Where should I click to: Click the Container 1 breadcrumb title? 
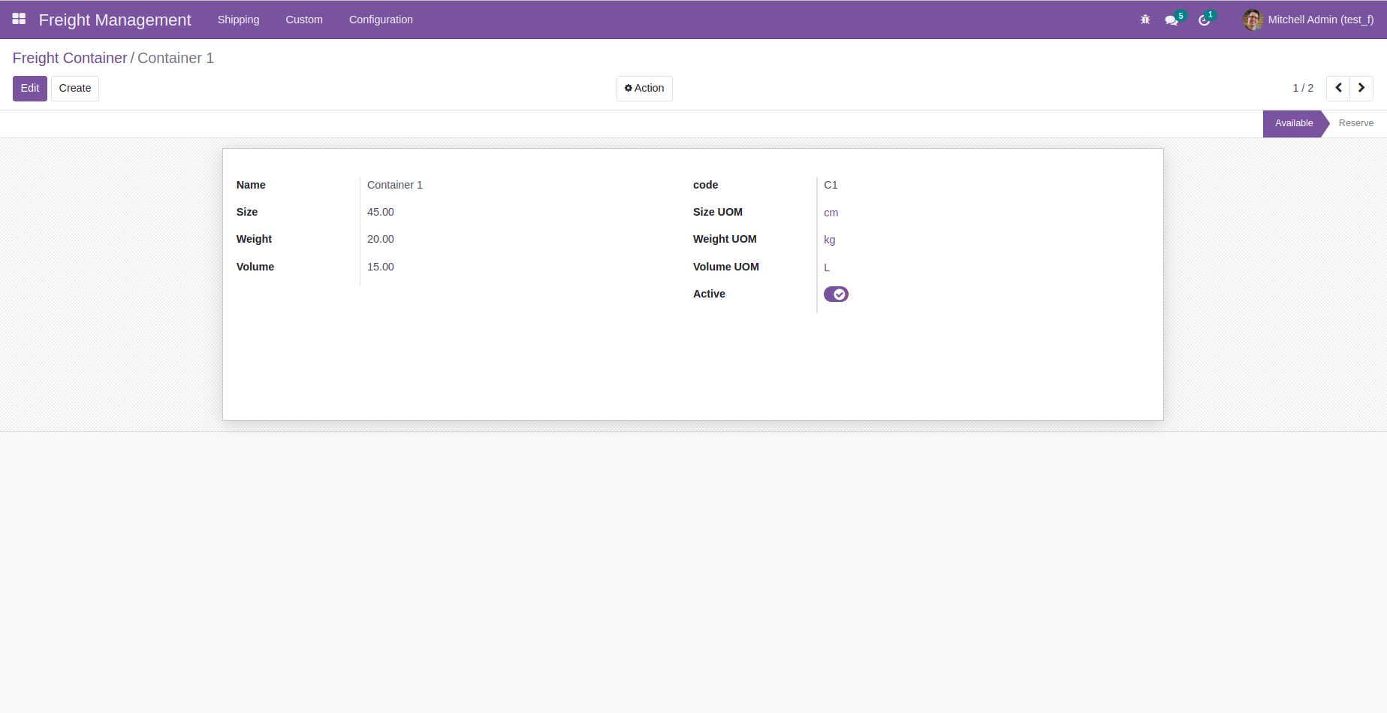176,58
